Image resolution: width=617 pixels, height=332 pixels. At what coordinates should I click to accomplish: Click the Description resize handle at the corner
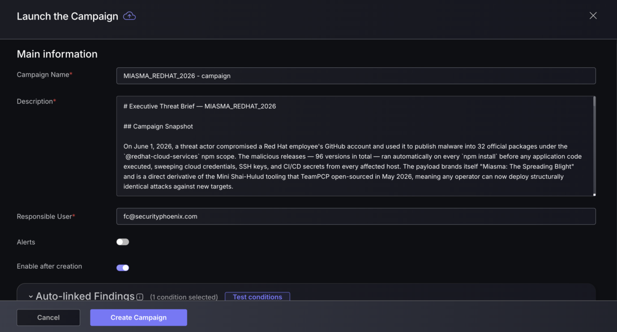(x=594, y=194)
